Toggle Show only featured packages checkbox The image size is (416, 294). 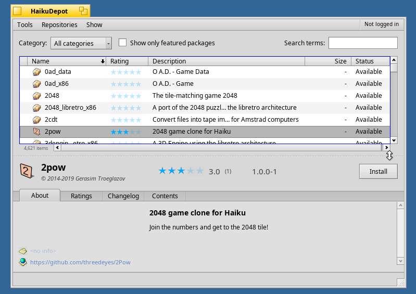(x=122, y=43)
